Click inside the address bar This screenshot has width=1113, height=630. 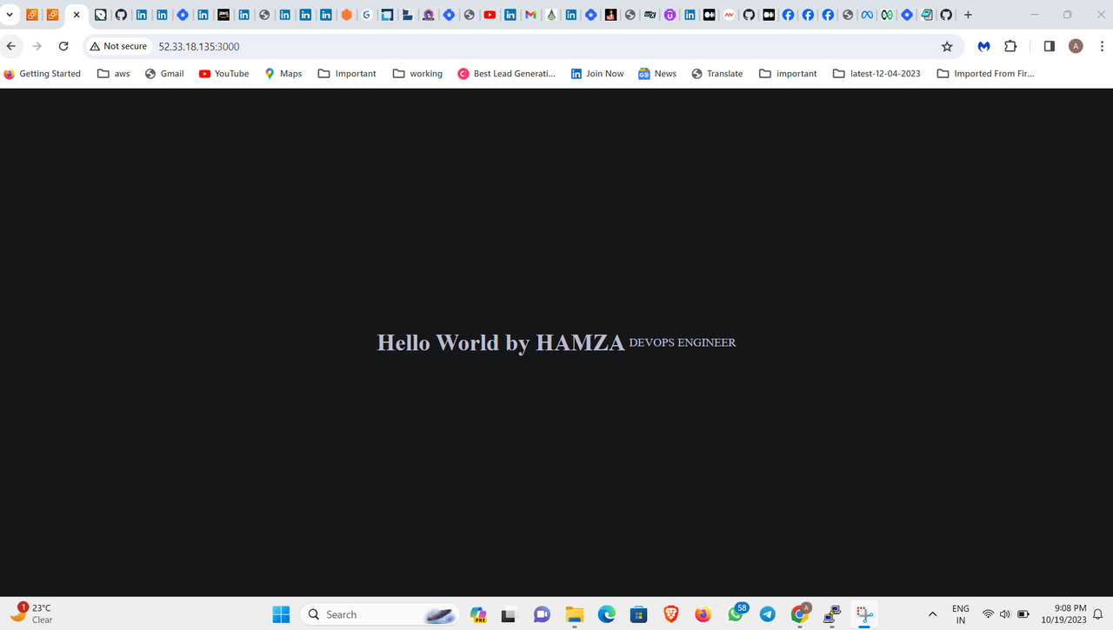261,46
